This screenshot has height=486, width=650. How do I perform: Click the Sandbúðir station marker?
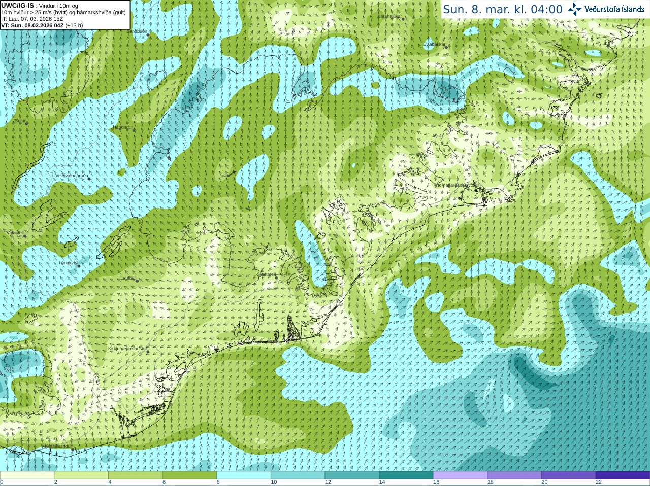(148, 34)
